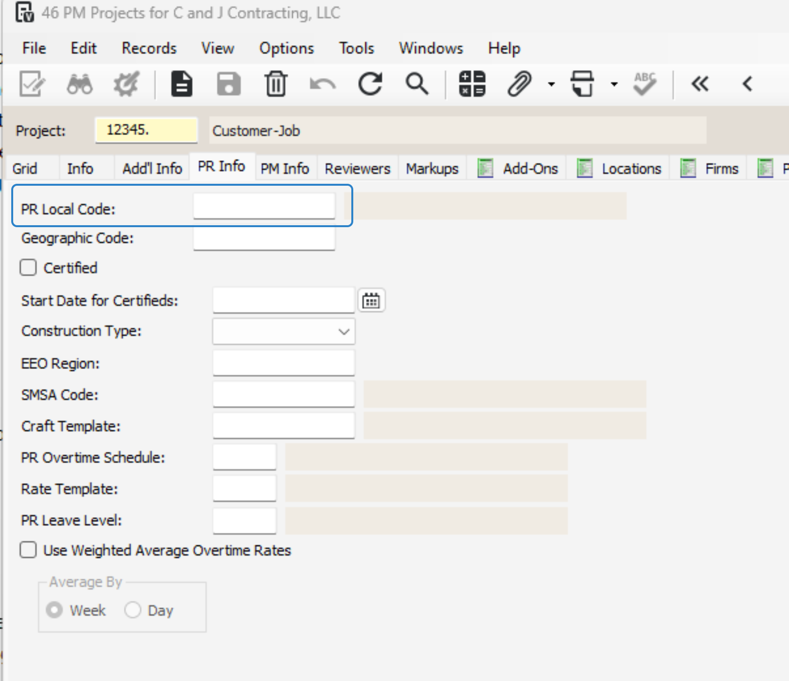
Task: Click the Customer-Job project description text
Action: pos(256,131)
